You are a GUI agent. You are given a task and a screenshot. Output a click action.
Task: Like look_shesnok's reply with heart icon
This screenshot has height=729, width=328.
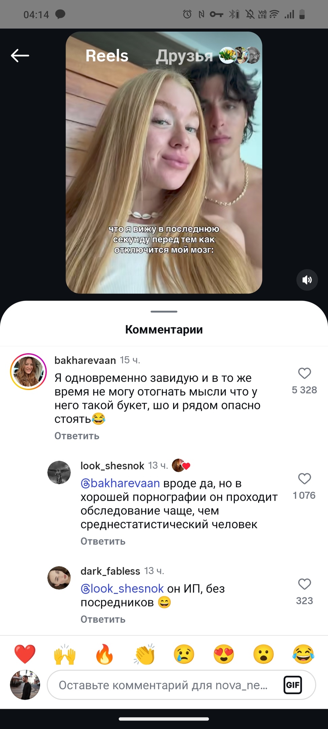point(304,479)
